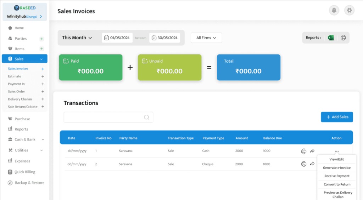This screenshot has height=200, width=363.
Task: Expand the Cash & Bank sidebar section
Action: (43, 139)
